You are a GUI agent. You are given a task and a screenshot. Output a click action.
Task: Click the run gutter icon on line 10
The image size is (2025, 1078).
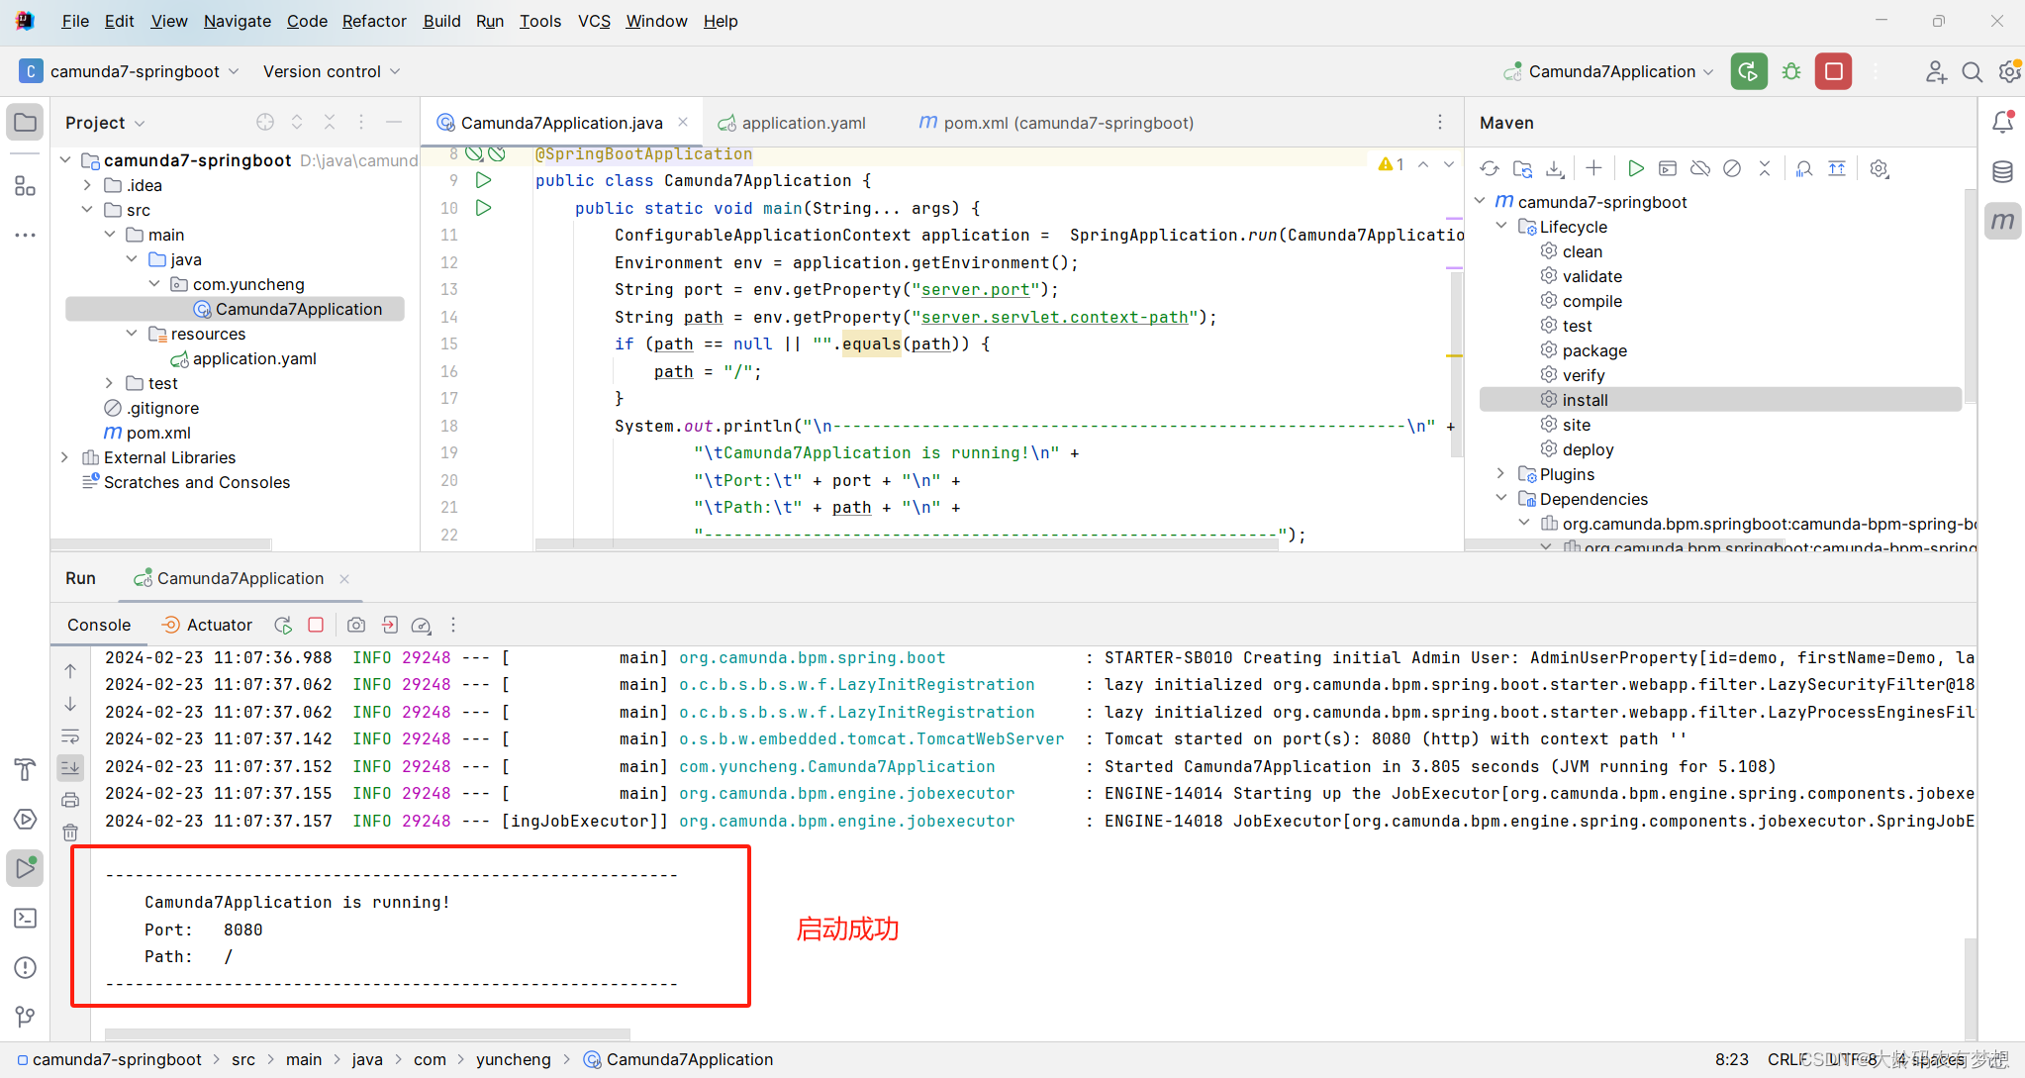[484, 208]
